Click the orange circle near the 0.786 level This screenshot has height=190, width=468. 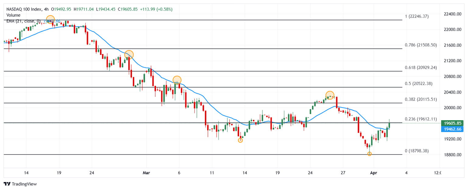[x=129, y=54]
